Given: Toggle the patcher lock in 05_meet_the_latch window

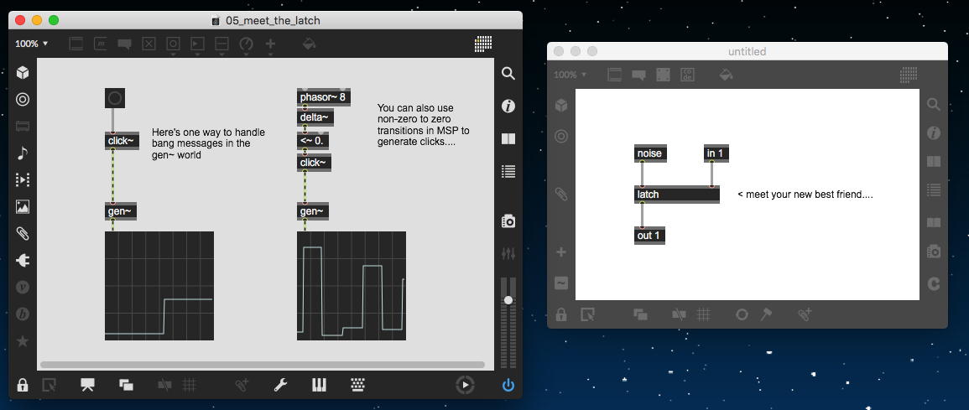Looking at the screenshot, I should pyautogui.click(x=23, y=386).
